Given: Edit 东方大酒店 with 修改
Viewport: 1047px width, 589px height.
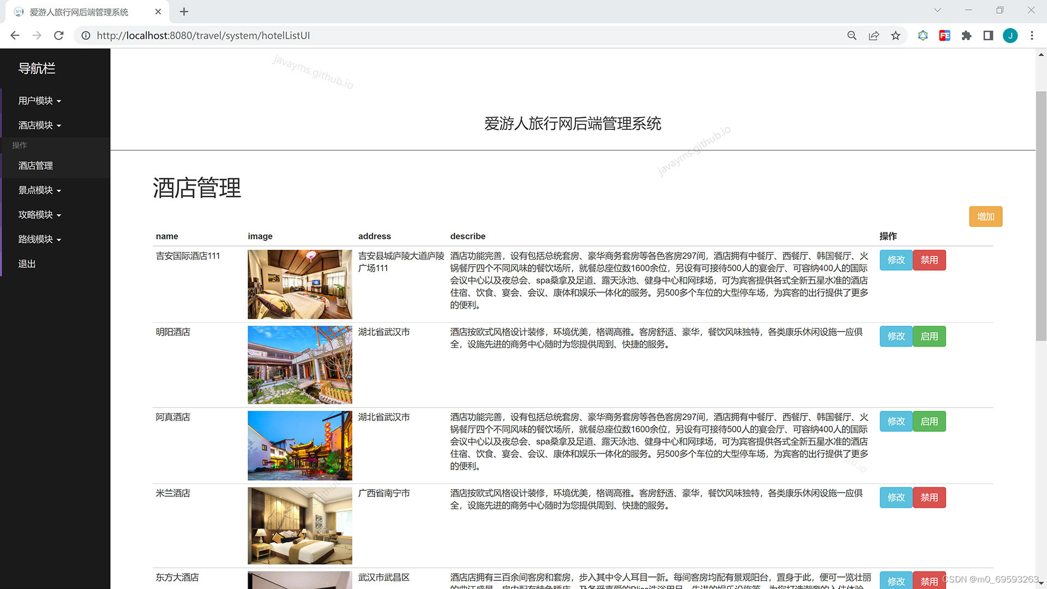Looking at the screenshot, I should pos(895,581).
